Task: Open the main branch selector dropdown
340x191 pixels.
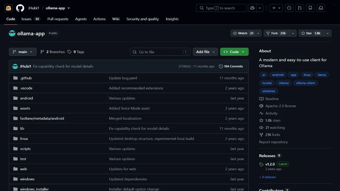Action: [23, 52]
